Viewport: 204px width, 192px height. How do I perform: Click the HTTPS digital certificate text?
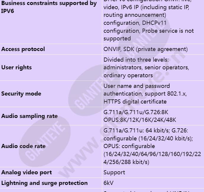(x=135, y=102)
